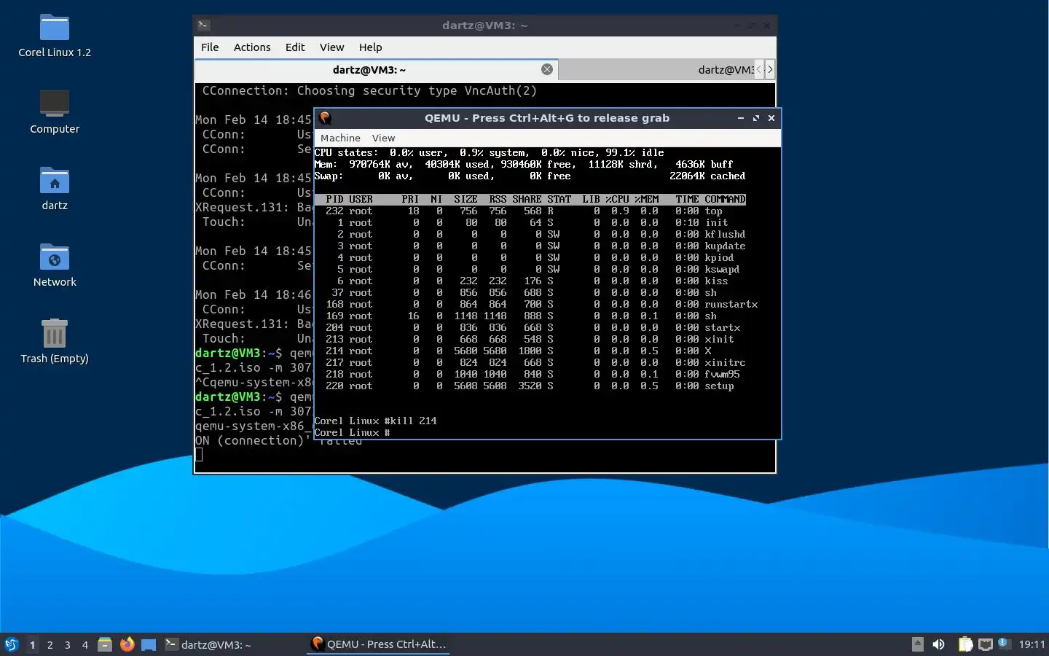Open the notification info tray icon

point(1003,643)
